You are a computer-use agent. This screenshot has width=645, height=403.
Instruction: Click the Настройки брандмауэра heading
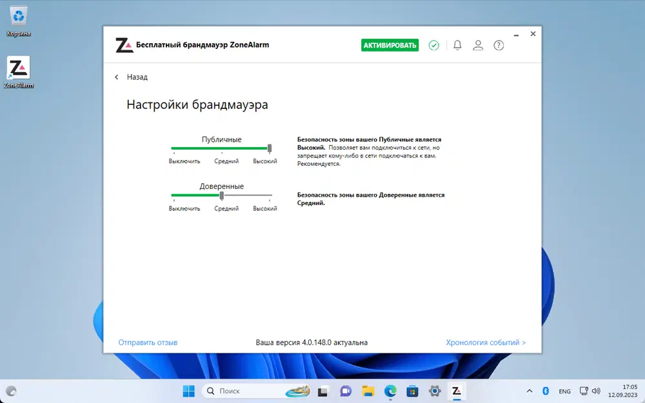197,104
